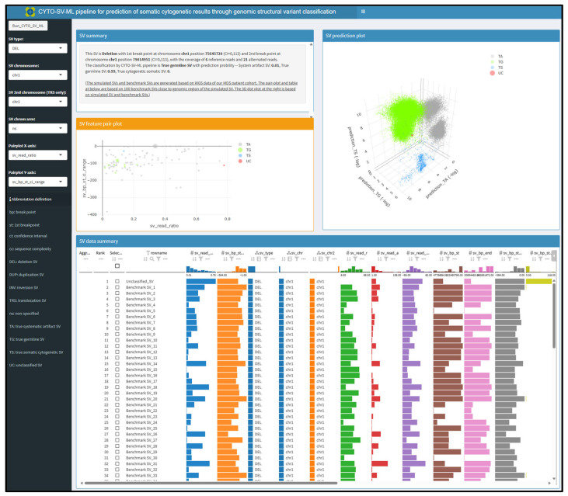568x496 pixels.
Task: Click the SV data table vertical scrollbar
Action: [554, 314]
